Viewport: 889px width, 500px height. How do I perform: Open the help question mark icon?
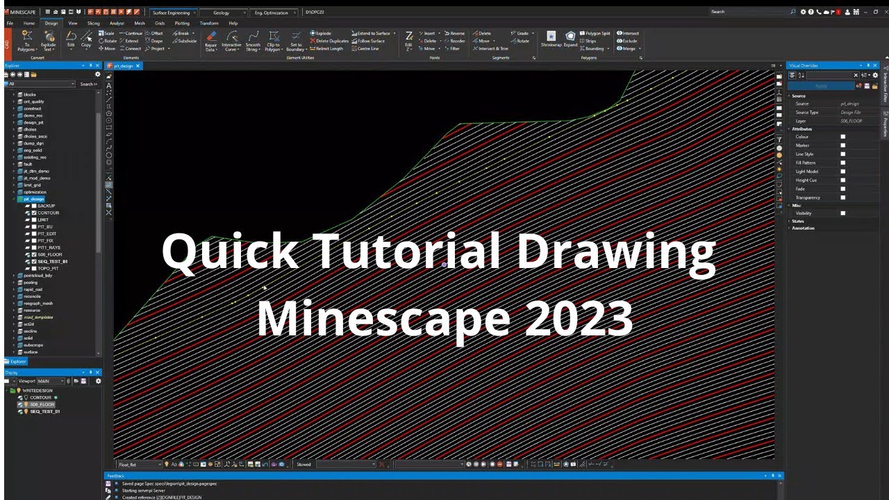click(x=811, y=12)
